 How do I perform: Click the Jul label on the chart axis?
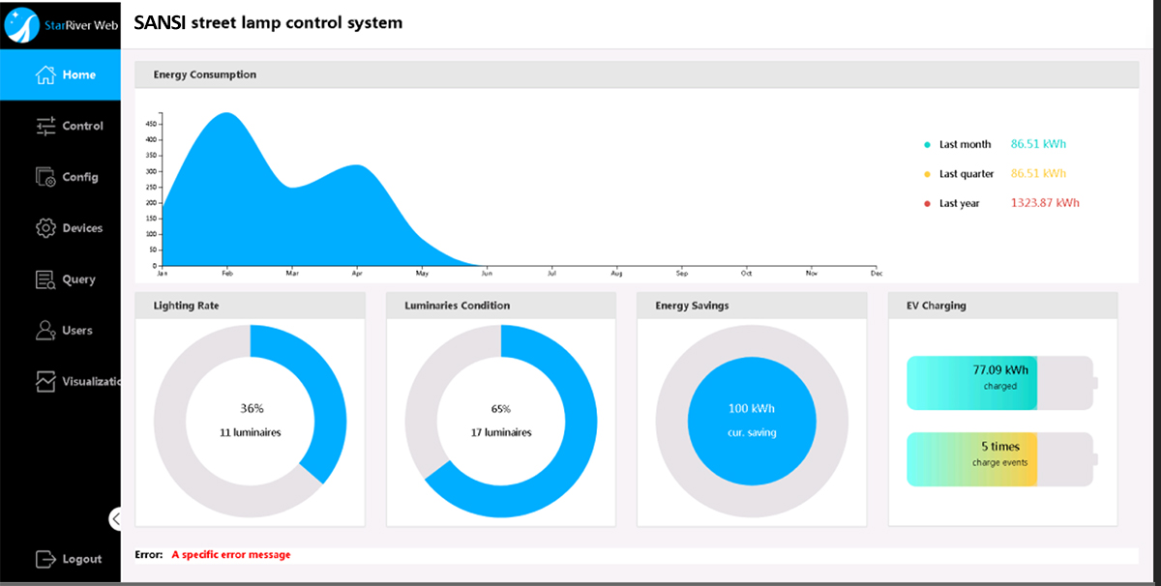(x=551, y=274)
